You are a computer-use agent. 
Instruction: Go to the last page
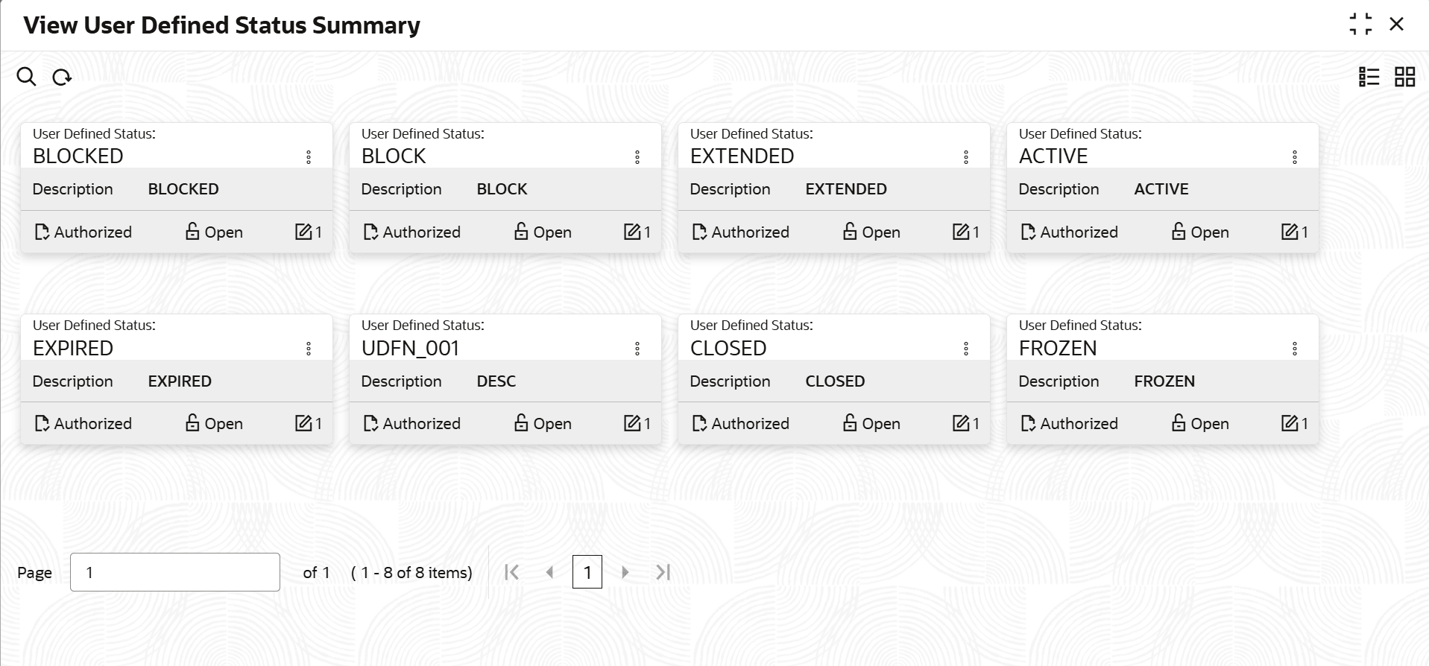(663, 572)
